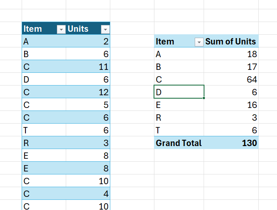This screenshot has width=277, height=210.
Task: Click pivot sum value 64
Action: pos(231,79)
